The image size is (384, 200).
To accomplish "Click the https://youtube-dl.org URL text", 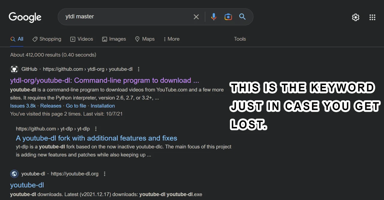I will pyautogui.click(x=75, y=174).
